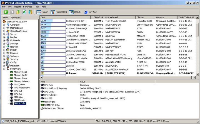This screenshot has width=200, height=124.
Task: Open the CPU PhotoWorxx benchmark
Action: coord(20,88)
